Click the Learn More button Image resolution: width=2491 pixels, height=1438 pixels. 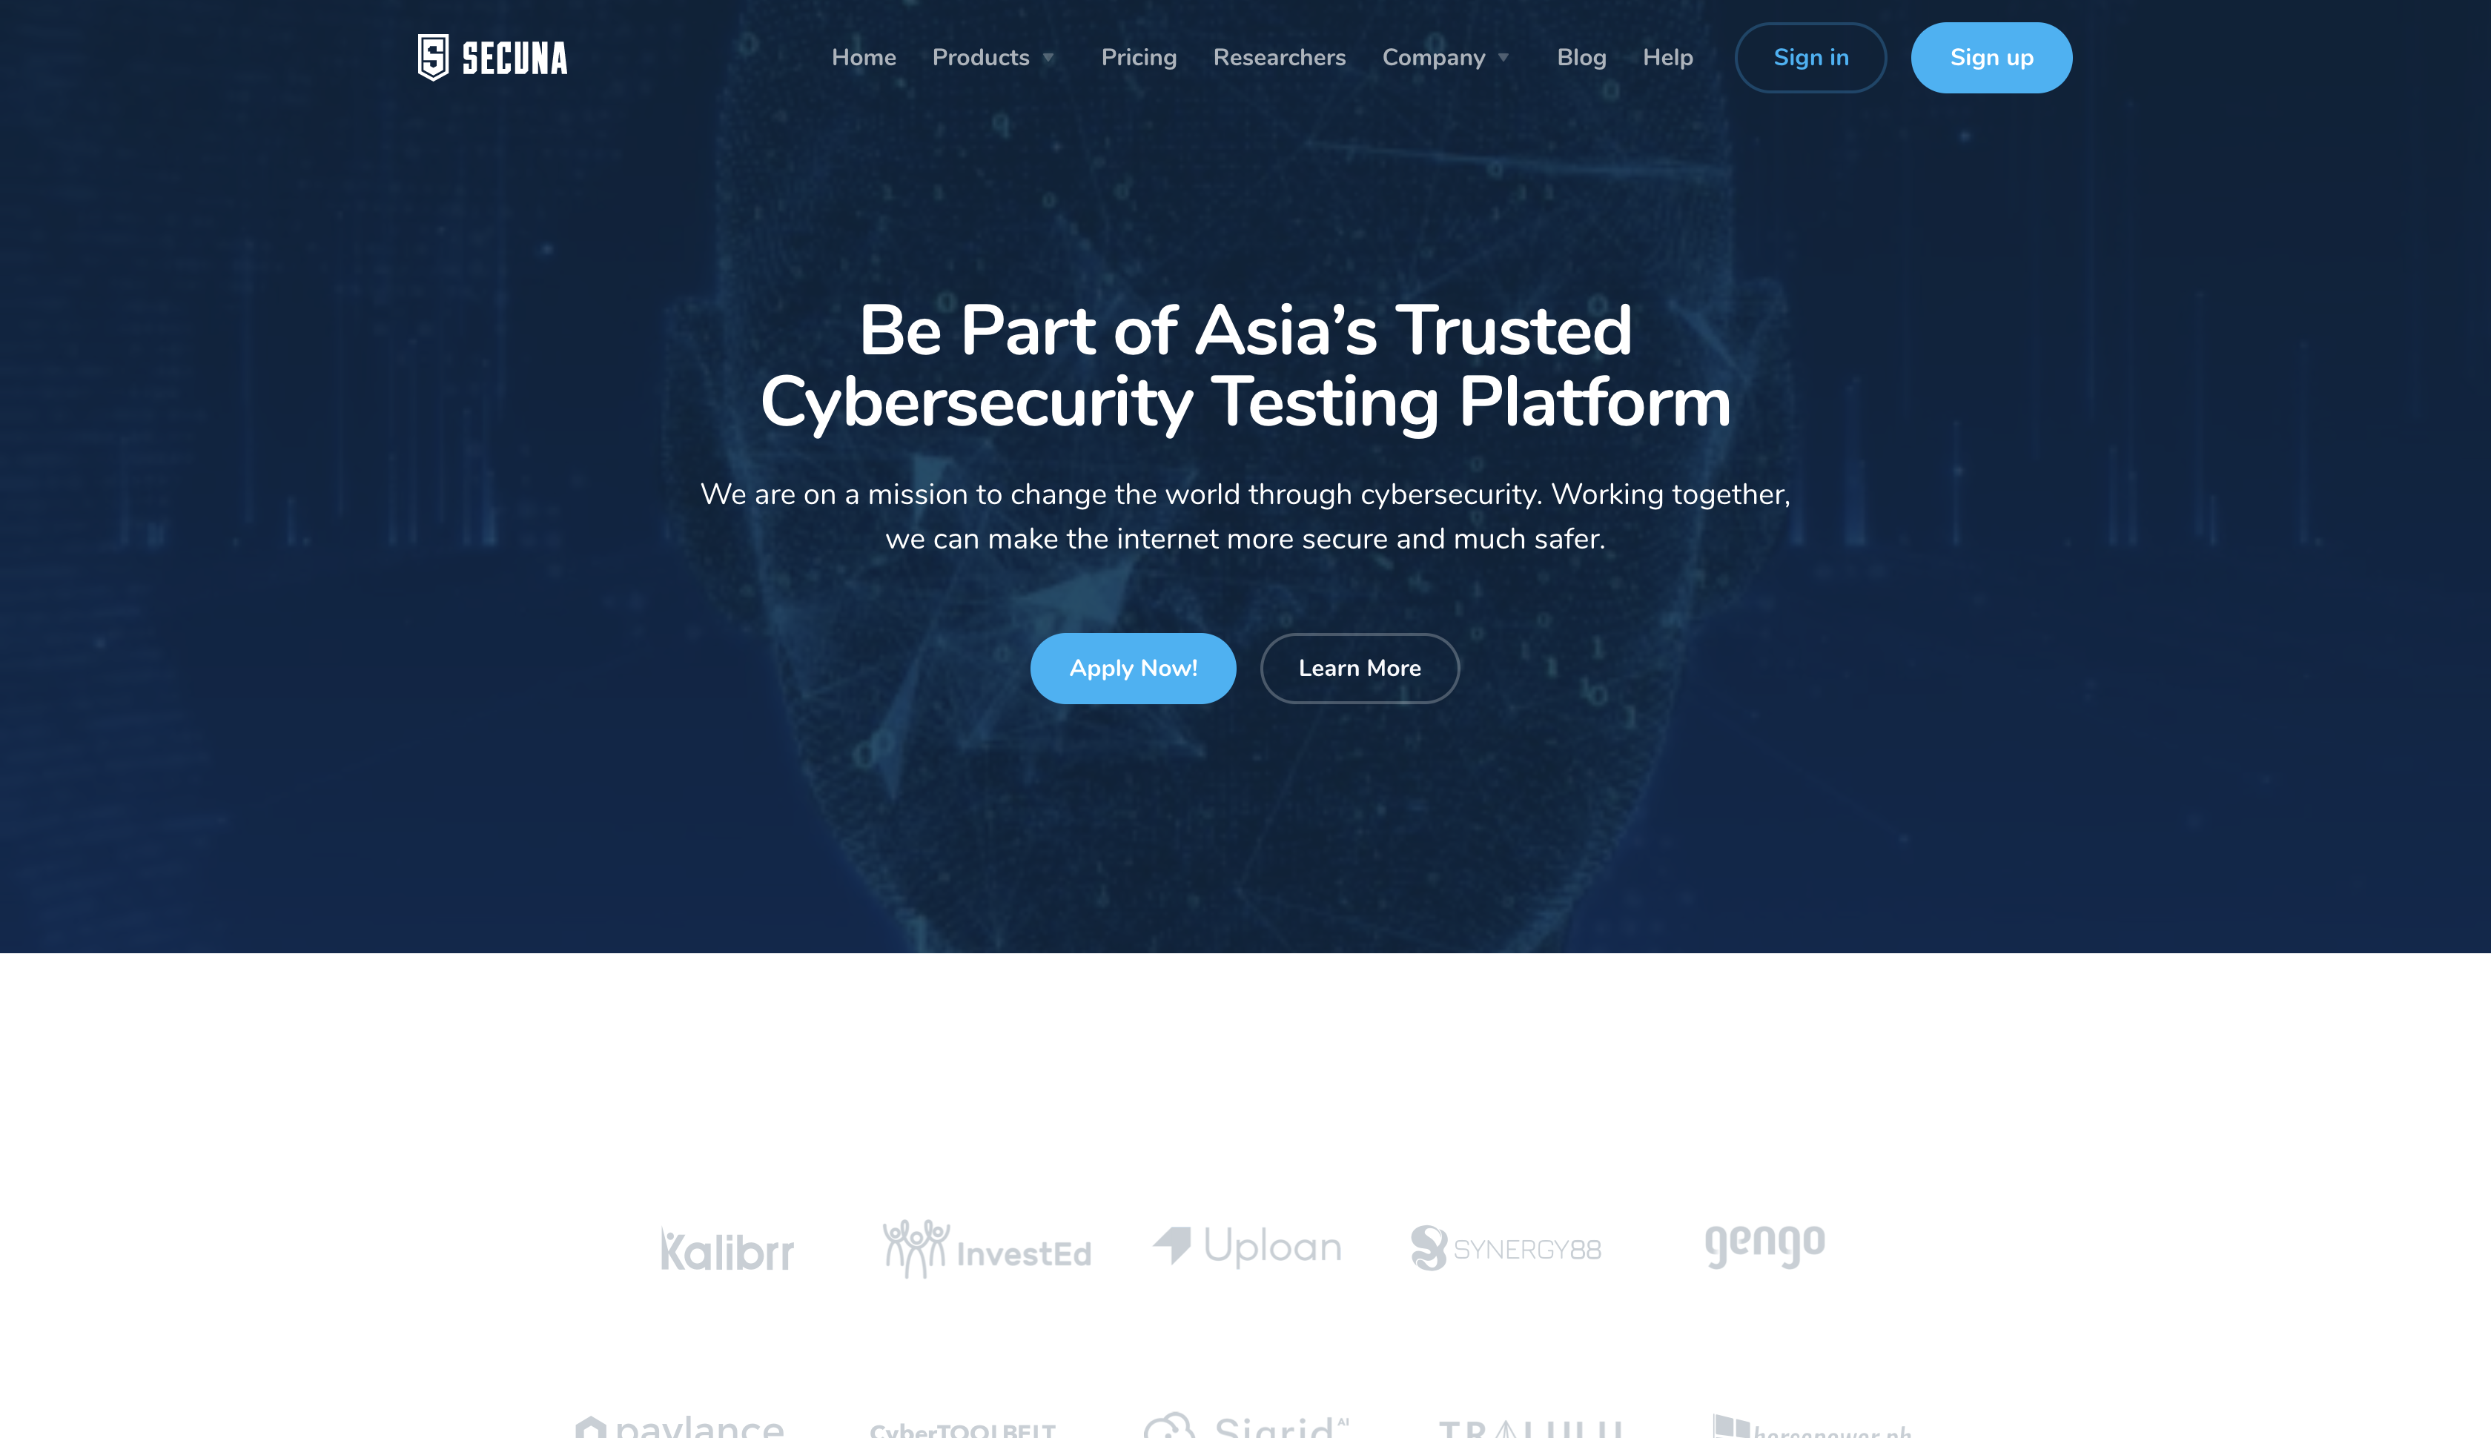(1359, 668)
